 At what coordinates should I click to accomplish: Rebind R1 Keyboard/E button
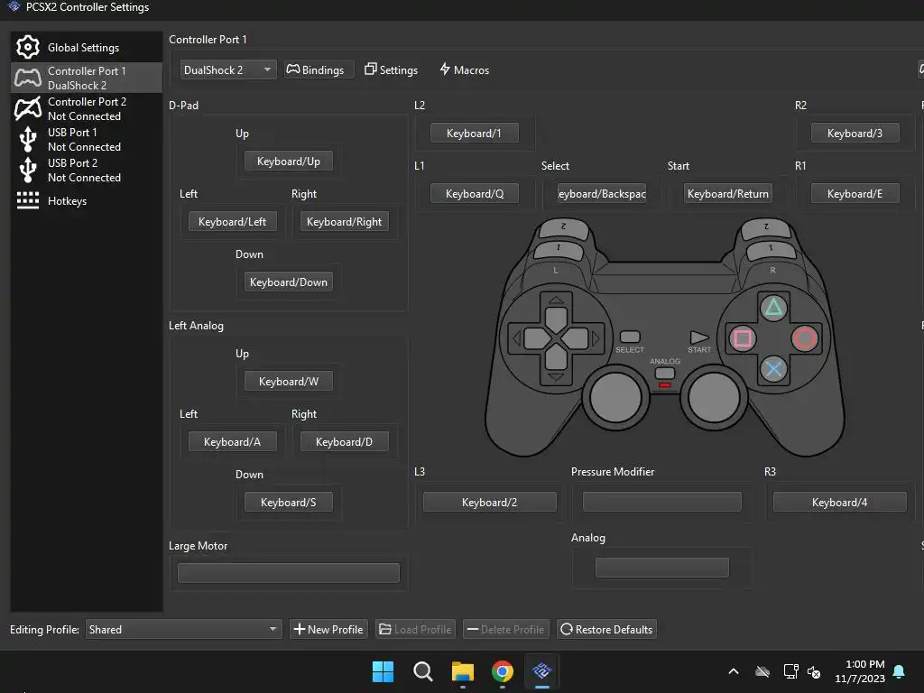pos(855,193)
